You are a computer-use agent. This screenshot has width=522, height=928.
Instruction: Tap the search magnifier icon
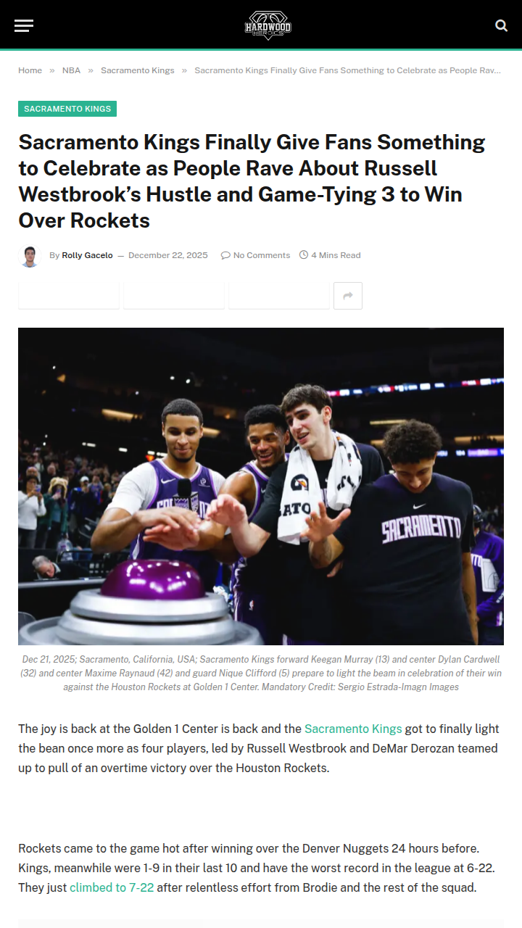coord(501,25)
